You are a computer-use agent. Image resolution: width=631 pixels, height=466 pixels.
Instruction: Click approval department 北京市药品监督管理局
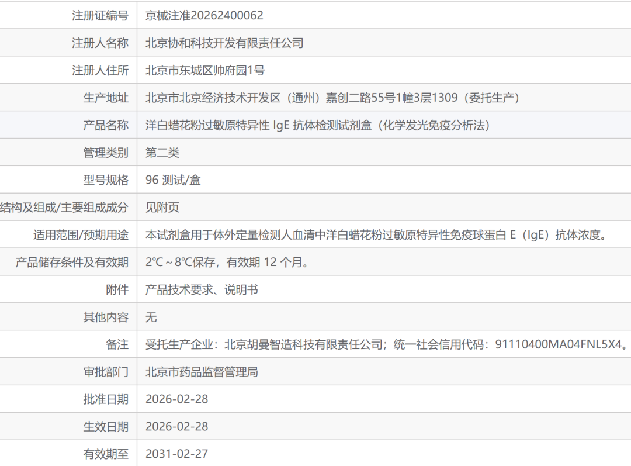coord(202,372)
